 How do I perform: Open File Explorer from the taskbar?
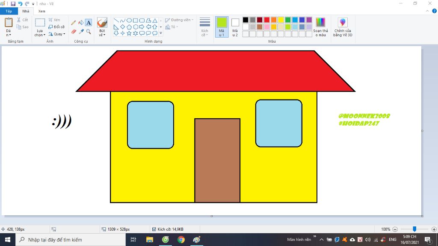[150, 240]
